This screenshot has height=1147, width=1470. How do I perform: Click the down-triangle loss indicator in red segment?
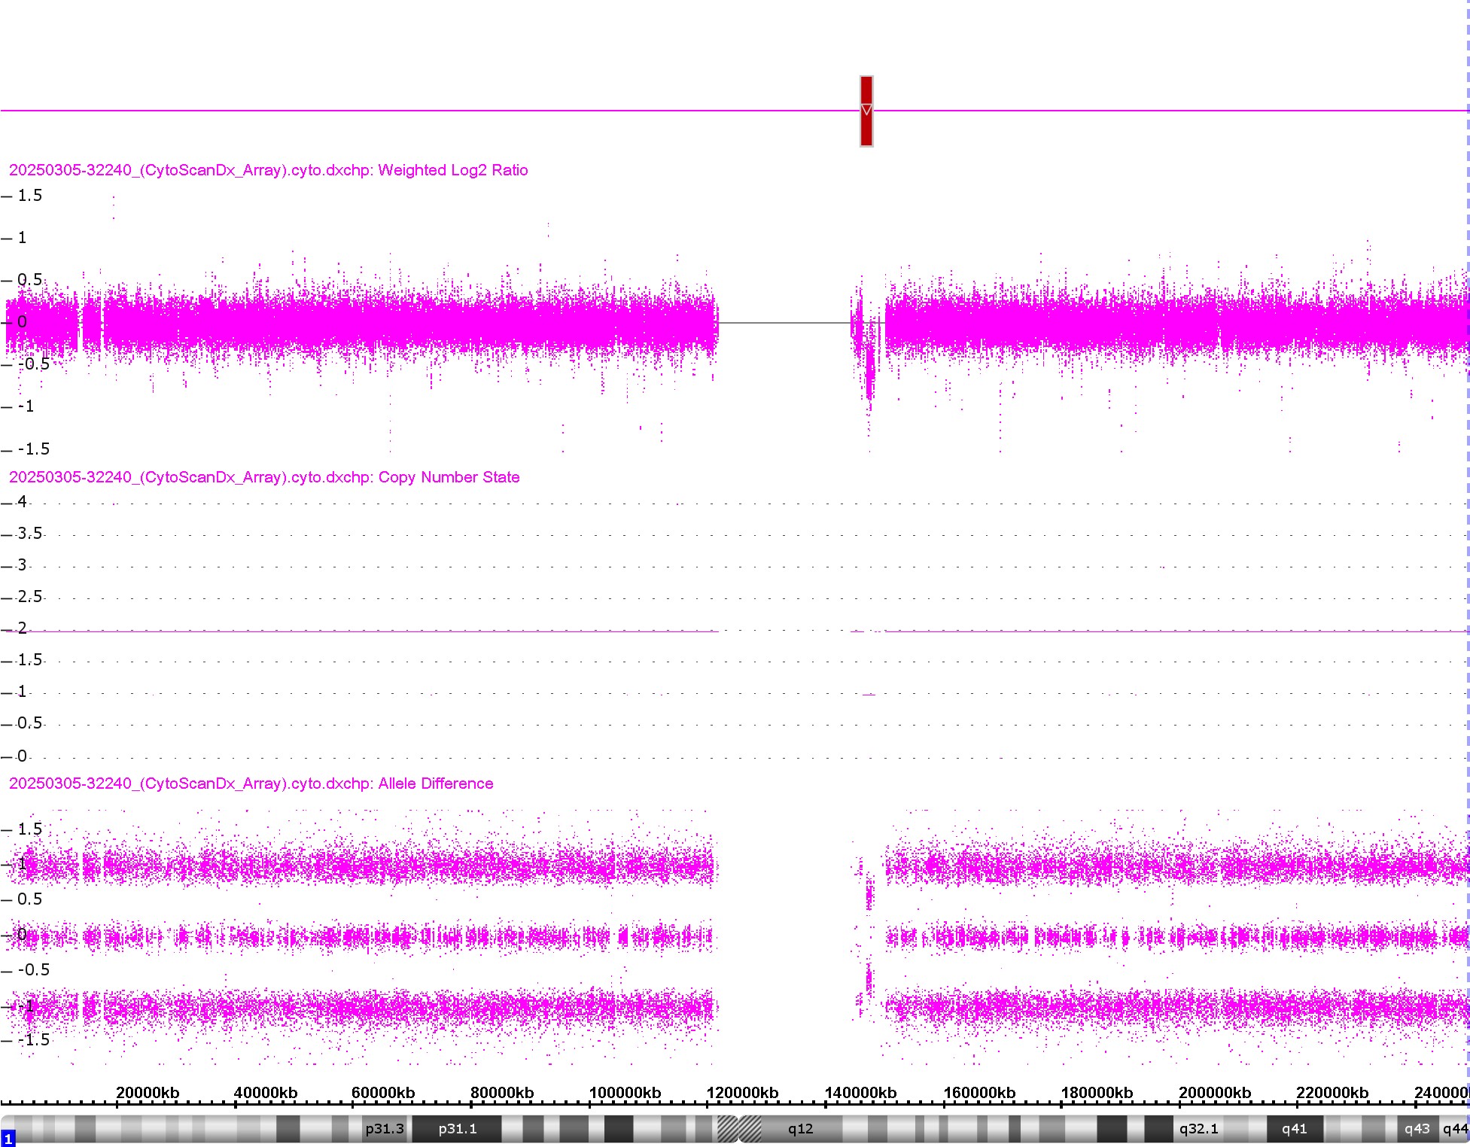tap(866, 110)
